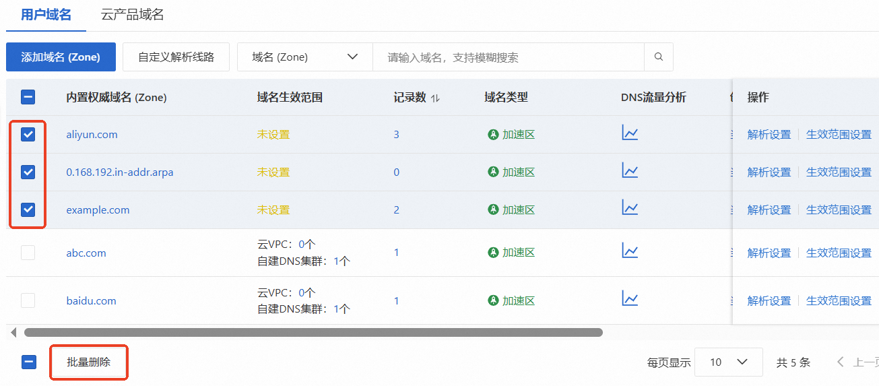The height and width of the screenshot is (386, 879).
Task: Open DNS traffic chart for 0.168.192.in-addr.arpa
Action: [x=630, y=171]
